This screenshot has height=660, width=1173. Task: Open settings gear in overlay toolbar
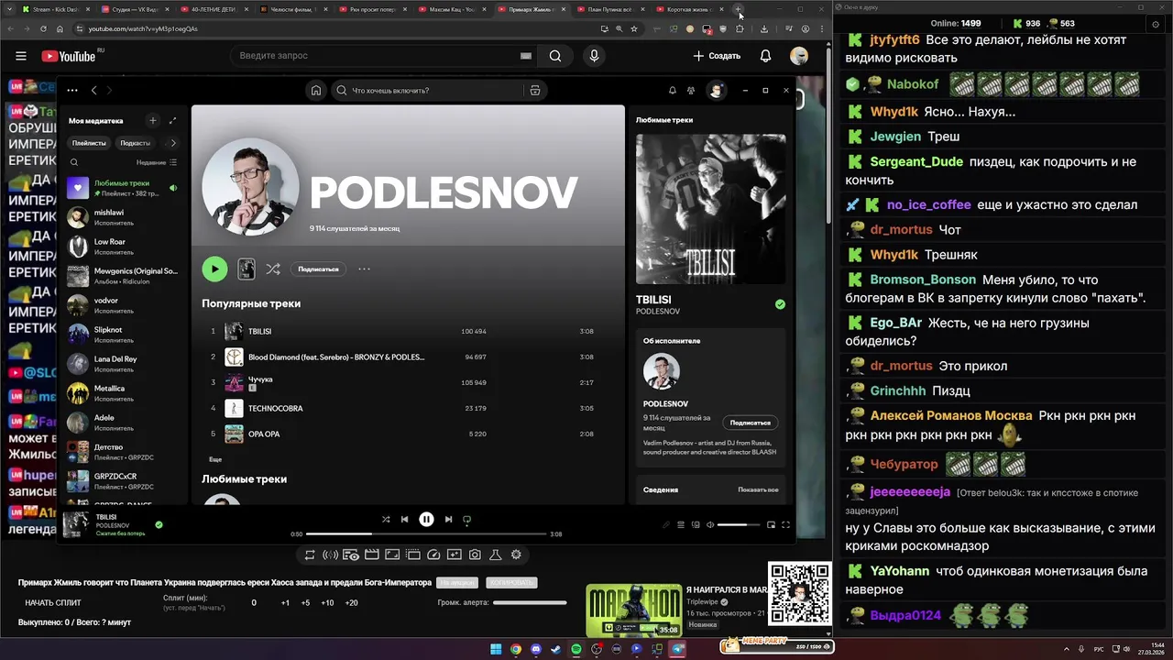[516, 555]
